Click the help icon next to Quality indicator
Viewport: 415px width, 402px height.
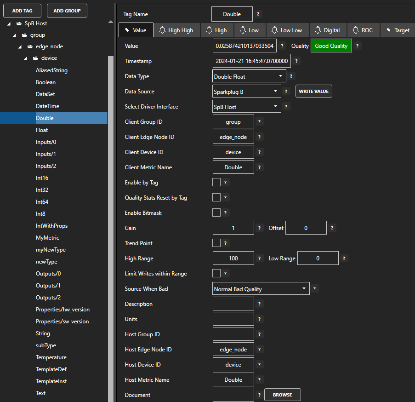pos(358,46)
